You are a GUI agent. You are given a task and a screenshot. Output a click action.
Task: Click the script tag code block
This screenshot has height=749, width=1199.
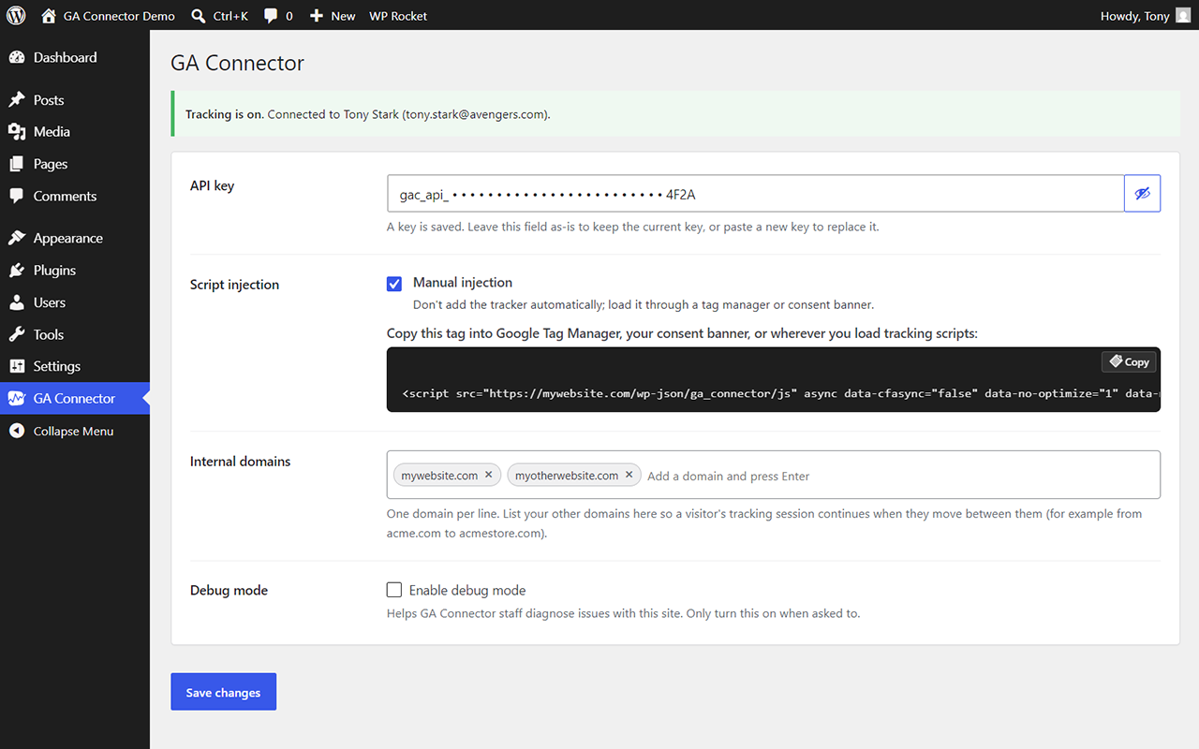[774, 379]
